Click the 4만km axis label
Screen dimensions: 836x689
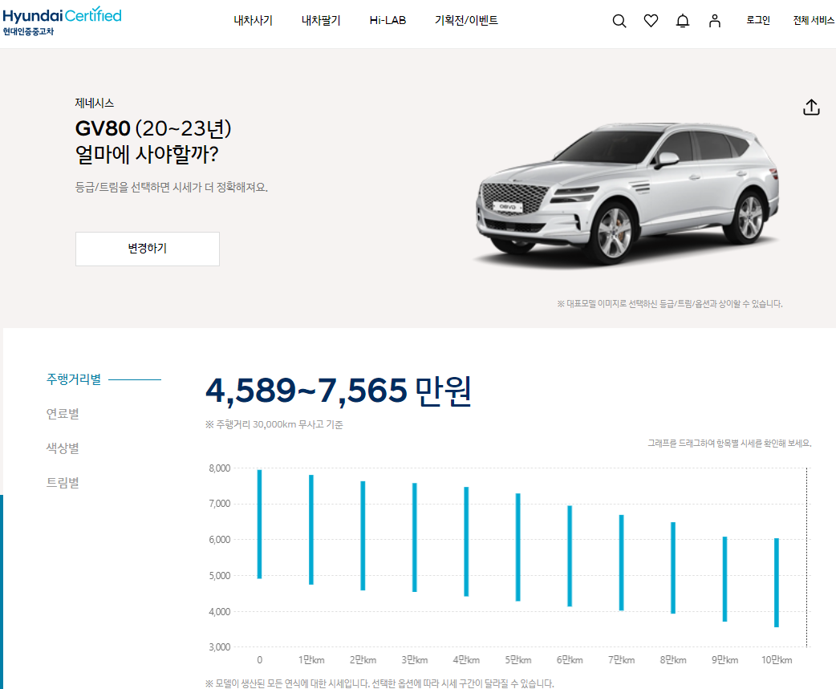point(466,660)
